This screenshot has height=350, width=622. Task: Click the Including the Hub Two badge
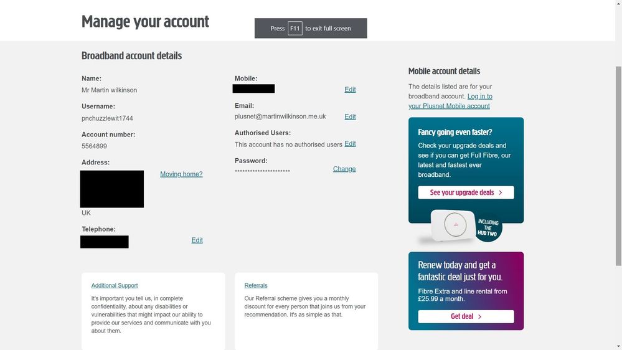pos(487,227)
